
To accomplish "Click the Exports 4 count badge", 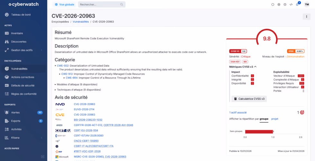I will [x=41, y=121].
